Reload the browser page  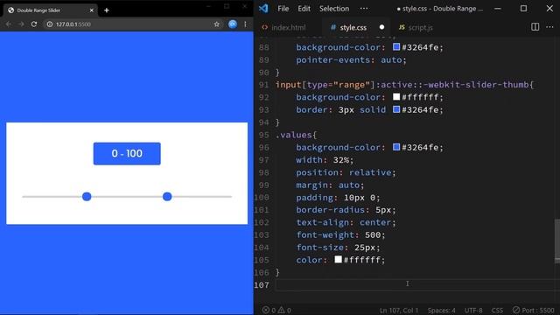[34, 24]
